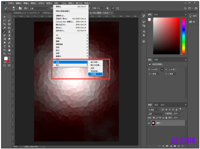Click the W width field in properties

point(156,69)
